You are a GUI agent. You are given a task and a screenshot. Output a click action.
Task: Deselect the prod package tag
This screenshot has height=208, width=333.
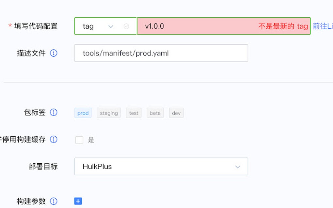83,113
